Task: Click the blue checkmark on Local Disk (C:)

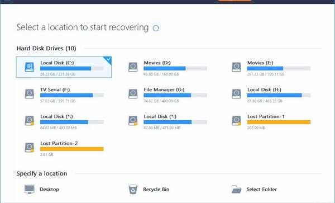Action: (108, 59)
